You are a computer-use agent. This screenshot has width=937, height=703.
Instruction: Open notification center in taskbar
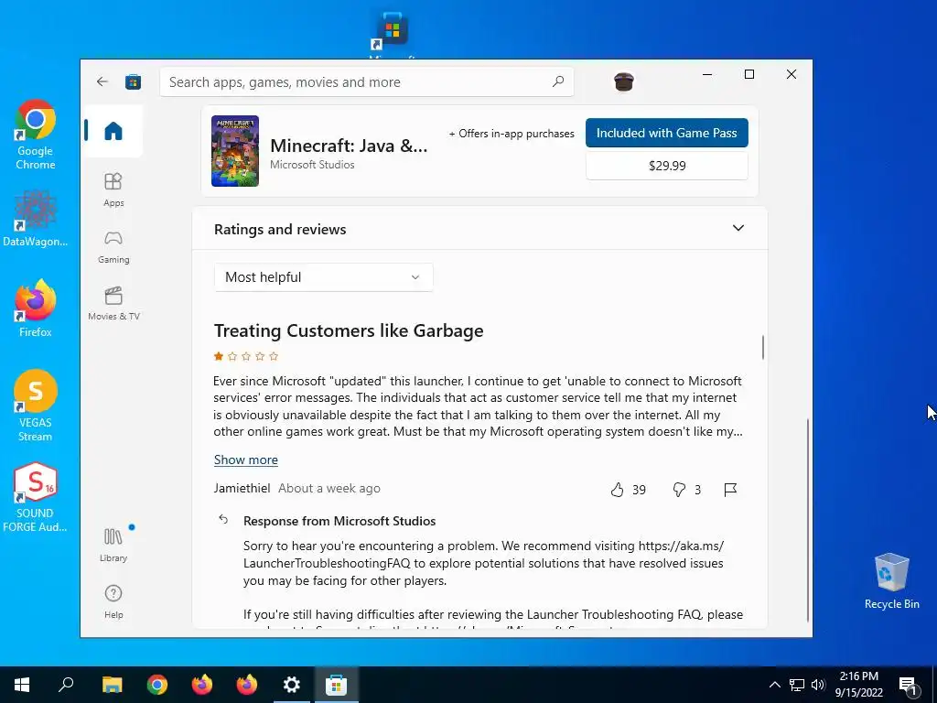908,686
